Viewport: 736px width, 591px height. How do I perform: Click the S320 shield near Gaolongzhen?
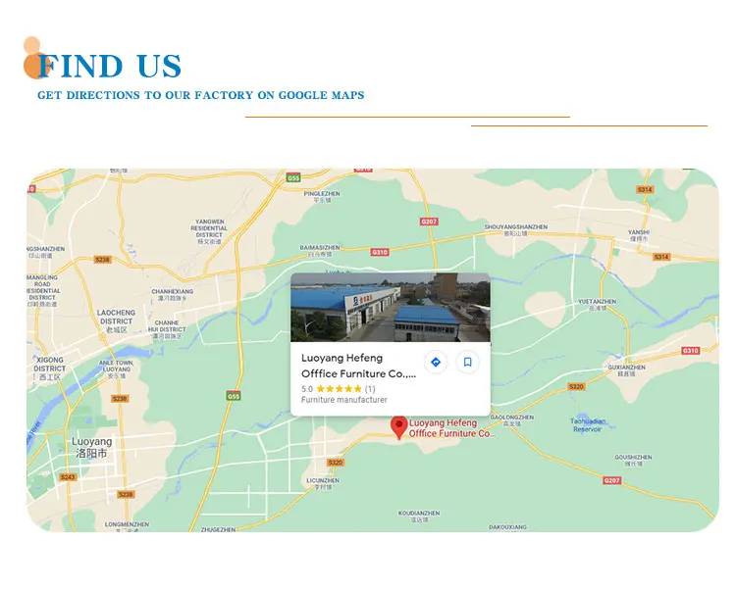(x=576, y=387)
